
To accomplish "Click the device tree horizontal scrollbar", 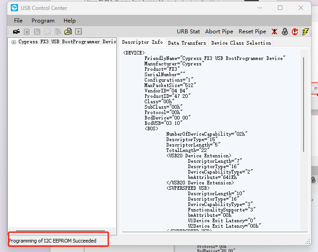I will (x=60, y=231).
